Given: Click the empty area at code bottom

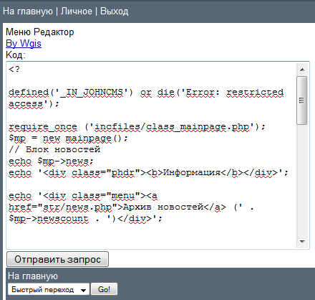Looking at the screenshot, I should (152, 235).
